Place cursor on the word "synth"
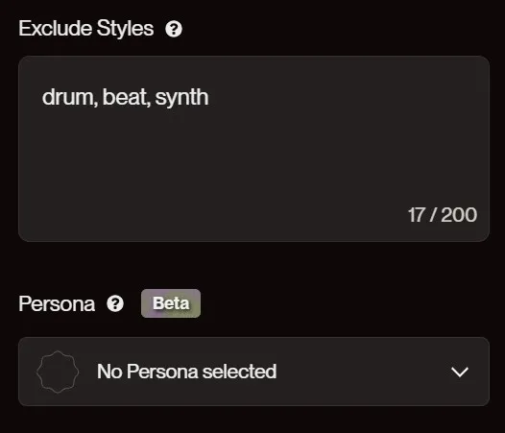 (x=181, y=98)
